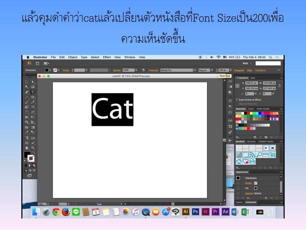Switch to the Layers tab
This screenshot has height=230, width=306.
[x=239, y=202]
